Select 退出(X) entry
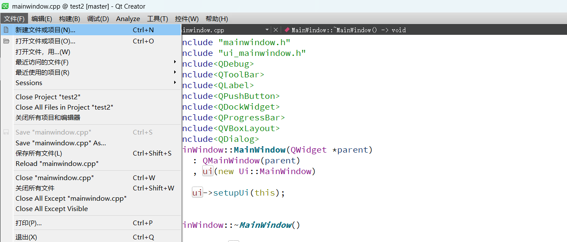This screenshot has width=567, height=242. 91,237
